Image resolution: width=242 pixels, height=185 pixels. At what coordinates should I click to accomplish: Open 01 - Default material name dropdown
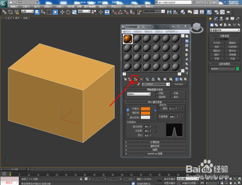tap(156, 84)
